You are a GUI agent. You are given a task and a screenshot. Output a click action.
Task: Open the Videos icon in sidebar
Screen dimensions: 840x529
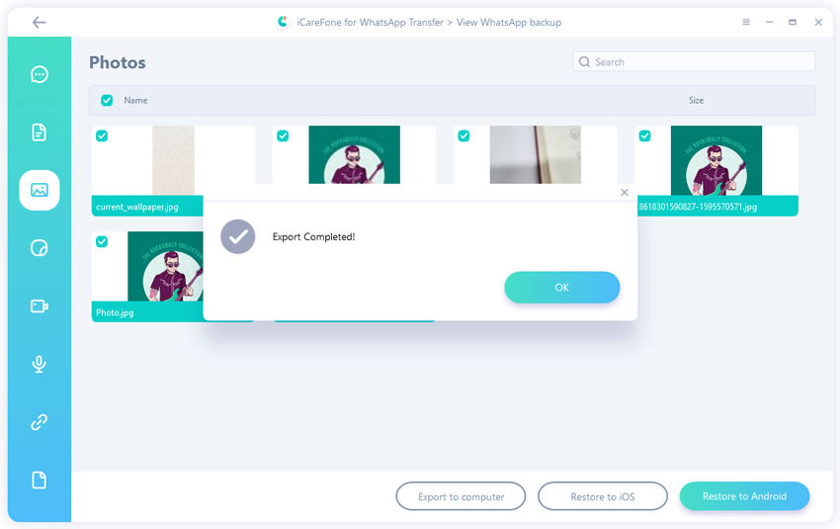point(40,307)
